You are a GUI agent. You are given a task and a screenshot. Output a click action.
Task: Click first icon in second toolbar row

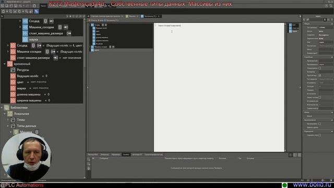coord(4,11)
